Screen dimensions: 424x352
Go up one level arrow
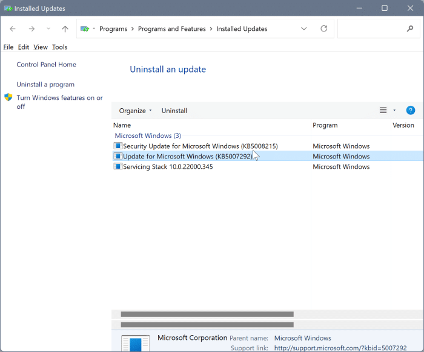(65, 28)
